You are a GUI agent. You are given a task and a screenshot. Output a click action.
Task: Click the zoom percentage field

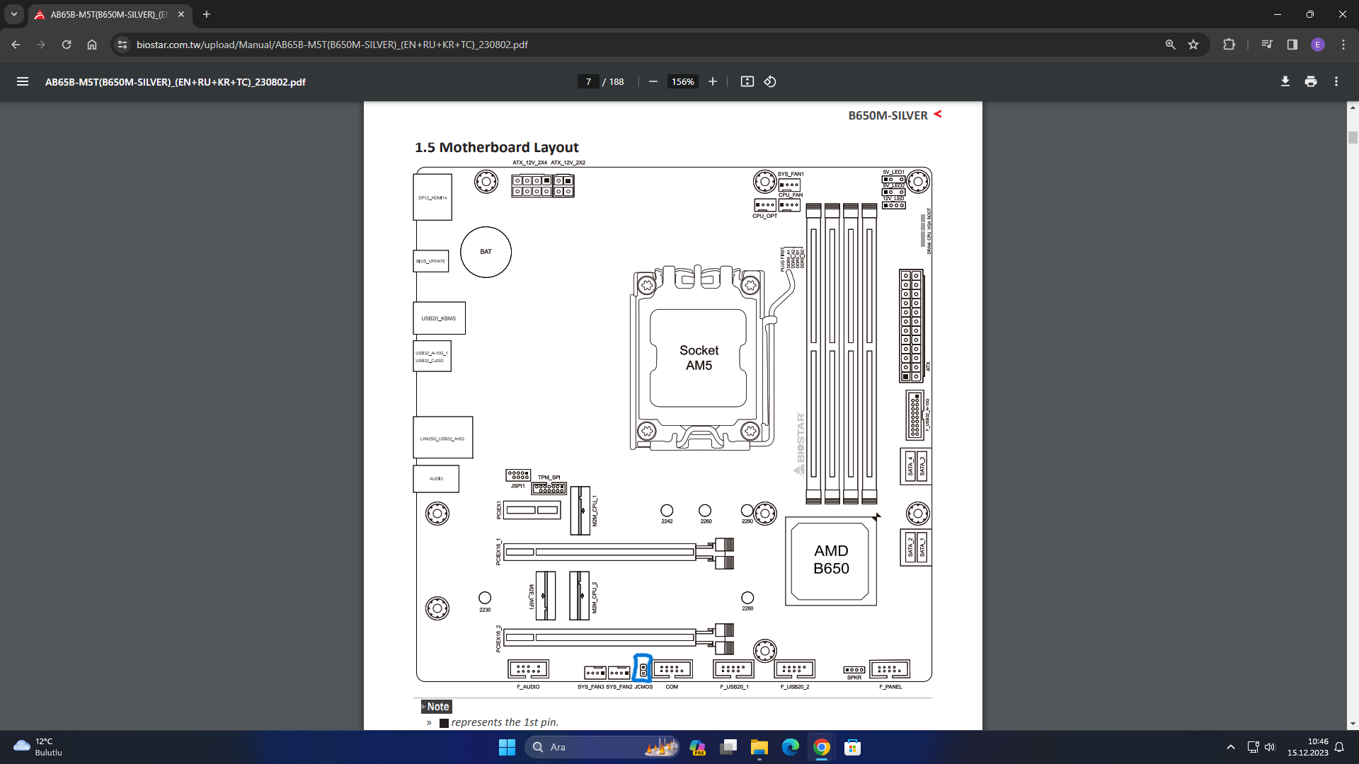tap(682, 81)
